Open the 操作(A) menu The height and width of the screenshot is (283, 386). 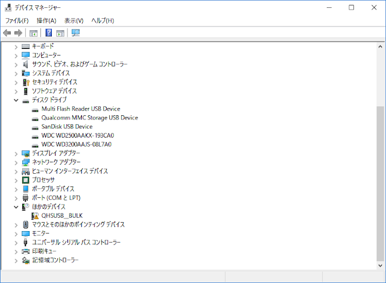pos(46,21)
